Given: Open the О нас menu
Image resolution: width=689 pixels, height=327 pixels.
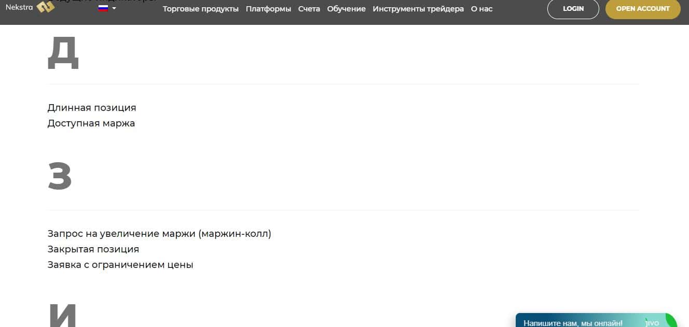Looking at the screenshot, I should [x=481, y=9].
